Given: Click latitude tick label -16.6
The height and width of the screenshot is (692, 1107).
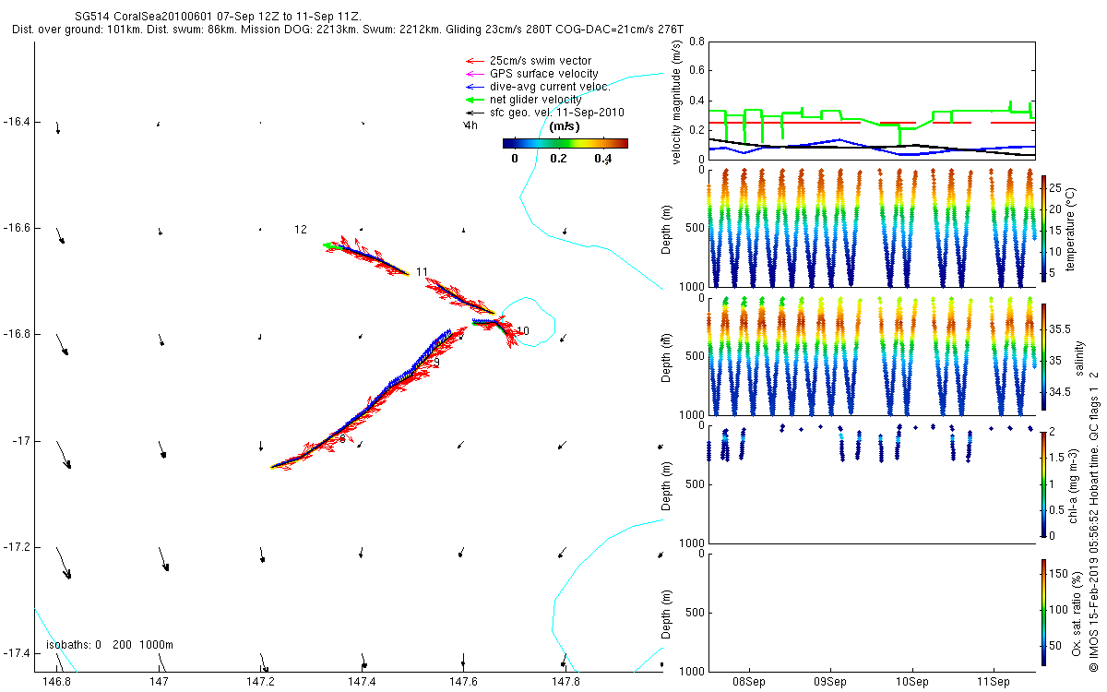Looking at the screenshot, I should (17, 228).
